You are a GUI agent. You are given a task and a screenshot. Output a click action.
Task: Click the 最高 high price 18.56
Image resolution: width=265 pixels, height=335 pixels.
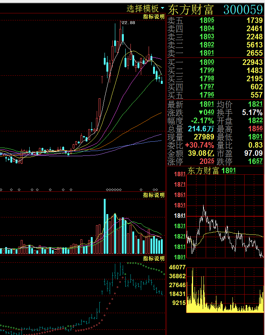(255, 129)
